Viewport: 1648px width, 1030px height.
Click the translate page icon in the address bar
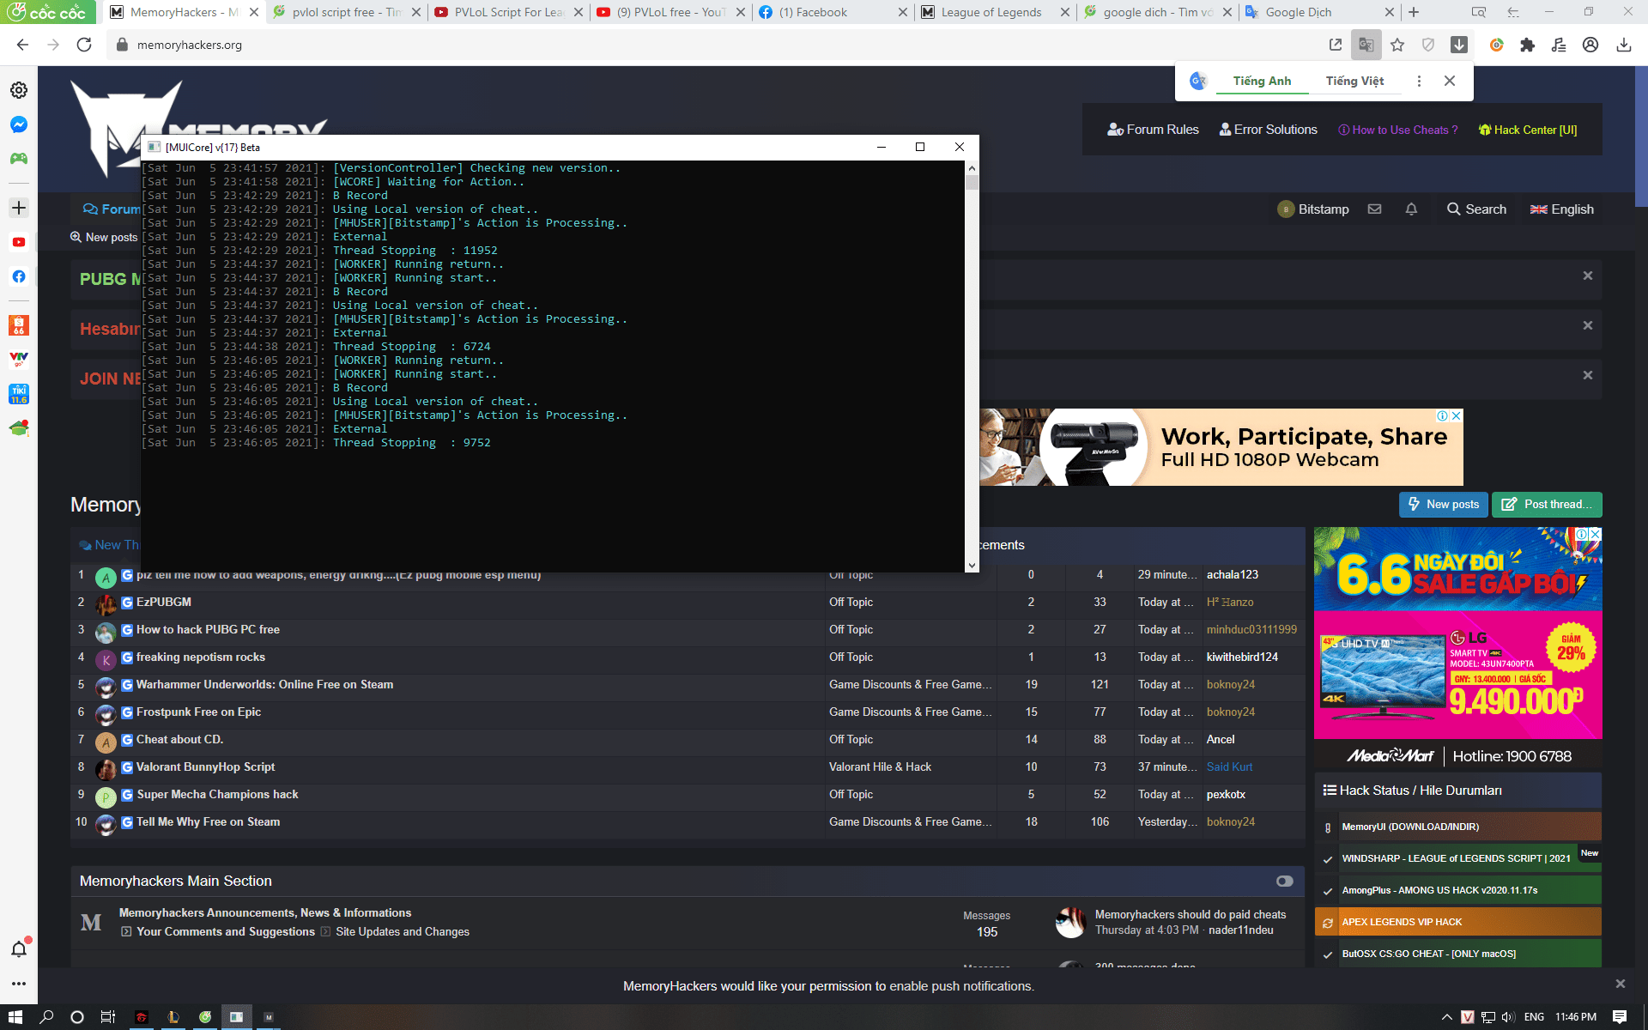click(1366, 45)
